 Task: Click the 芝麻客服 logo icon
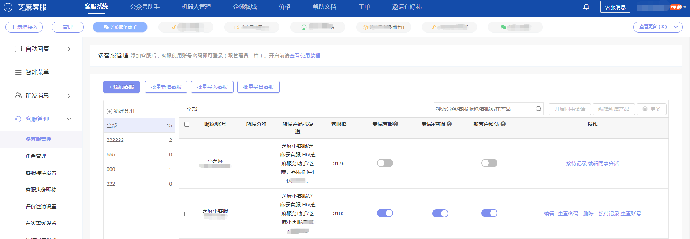pos(8,7)
